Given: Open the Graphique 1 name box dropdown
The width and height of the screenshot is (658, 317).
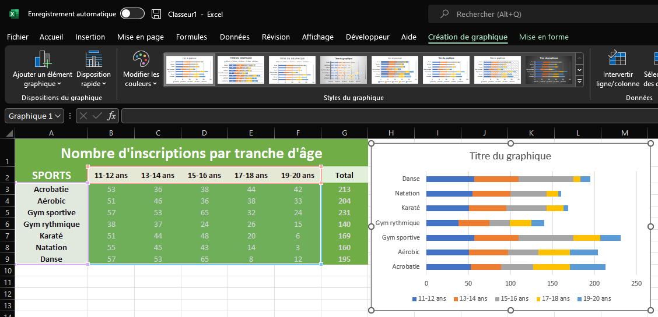Looking at the screenshot, I should pos(58,116).
